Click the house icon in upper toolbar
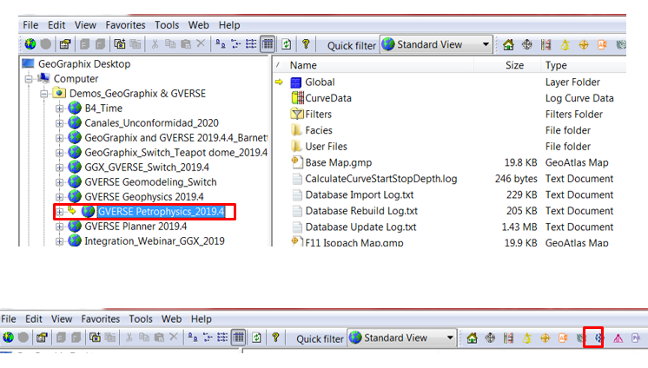 point(508,44)
